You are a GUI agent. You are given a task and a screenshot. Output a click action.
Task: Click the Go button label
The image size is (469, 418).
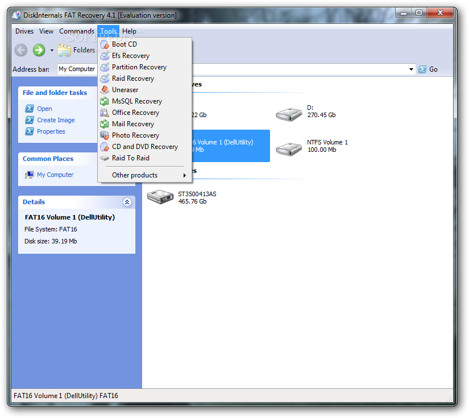click(x=433, y=69)
